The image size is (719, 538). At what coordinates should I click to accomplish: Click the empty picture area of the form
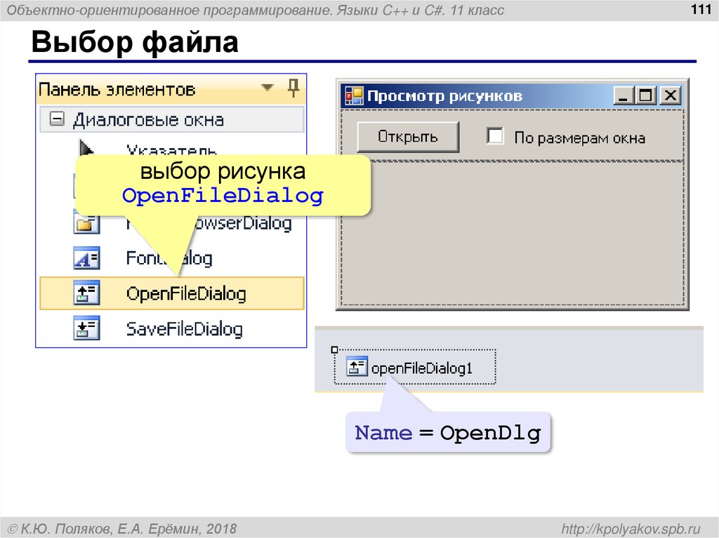coord(513,234)
